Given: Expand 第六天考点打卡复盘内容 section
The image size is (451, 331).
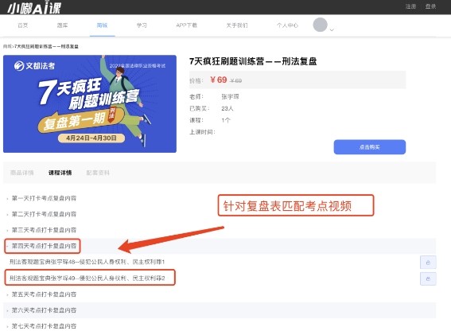Looking at the screenshot, I should coord(44,310).
